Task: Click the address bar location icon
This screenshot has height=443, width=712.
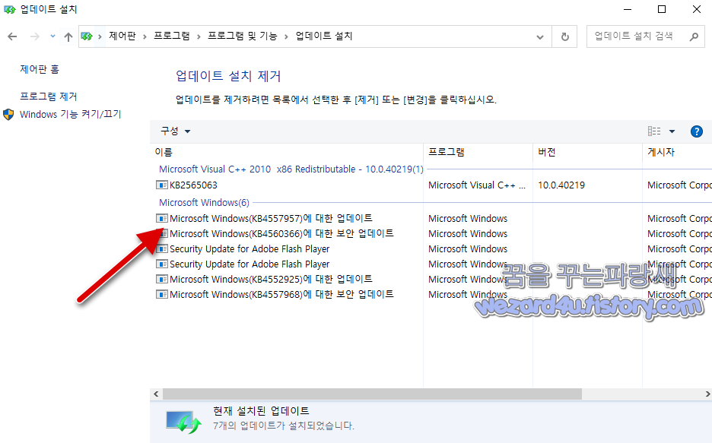Action: [87, 36]
